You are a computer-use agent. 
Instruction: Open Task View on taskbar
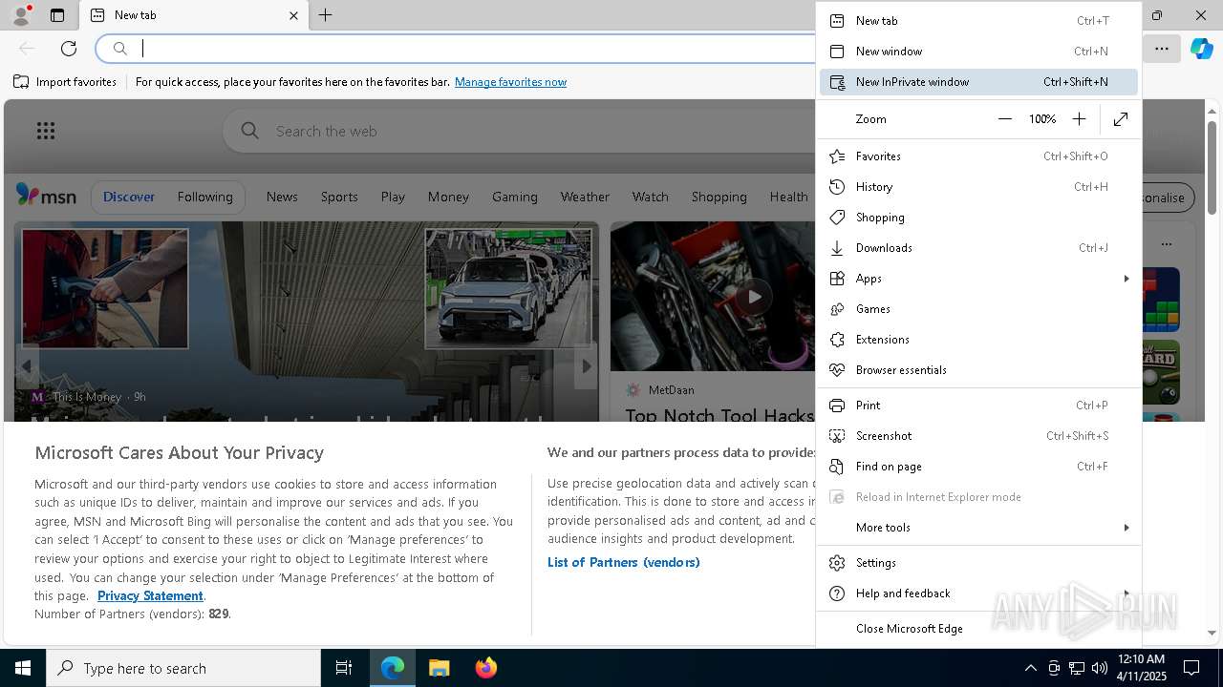pyautogui.click(x=344, y=668)
